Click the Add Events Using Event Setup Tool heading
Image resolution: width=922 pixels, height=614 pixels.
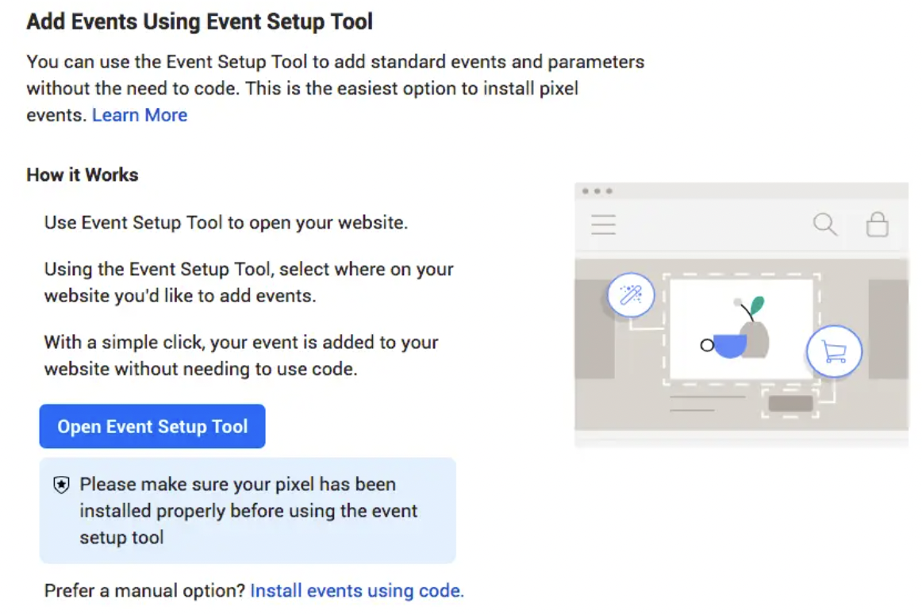coord(200,21)
